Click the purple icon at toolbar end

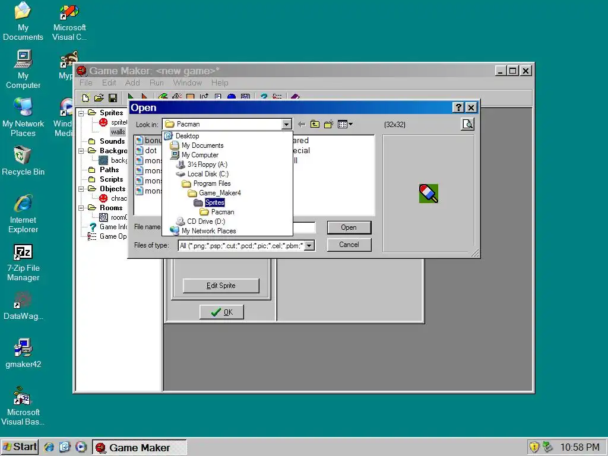pyautogui.click(x=295, y=97)
